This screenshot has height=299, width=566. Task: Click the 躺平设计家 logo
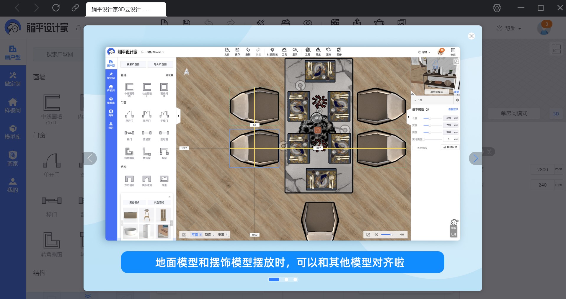37,28
